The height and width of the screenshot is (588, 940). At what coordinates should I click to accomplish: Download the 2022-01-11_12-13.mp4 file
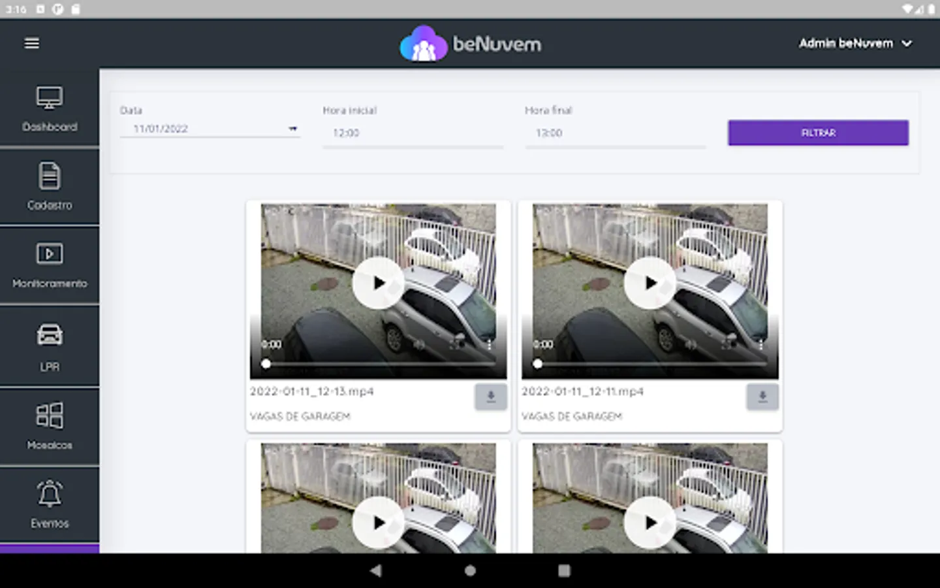pyautogui.click(x=491, y=397)
